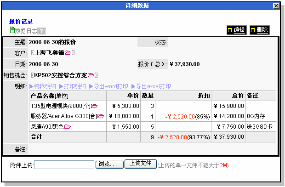The width and height of the screenshot is (285, 187).
Task: Click the 删除 delete button
Action: (259, 30)
